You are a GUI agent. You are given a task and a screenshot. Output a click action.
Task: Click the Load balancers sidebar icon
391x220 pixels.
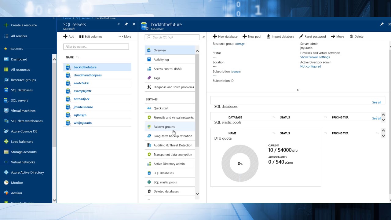coord(6,141)
